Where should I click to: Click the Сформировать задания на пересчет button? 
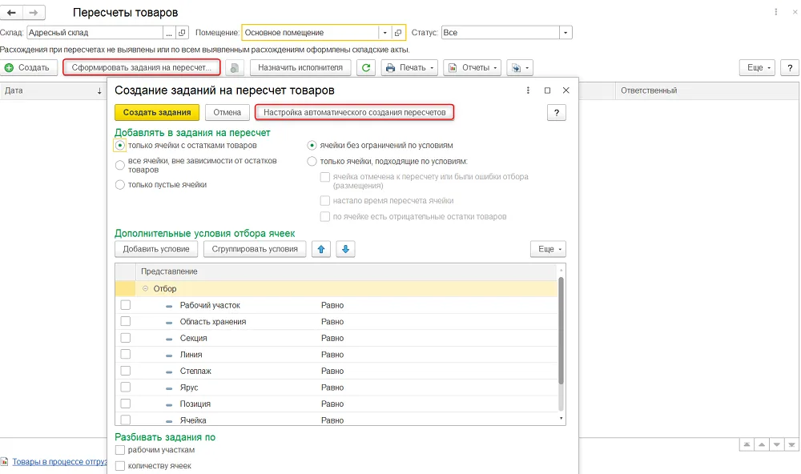coord(142,67)
